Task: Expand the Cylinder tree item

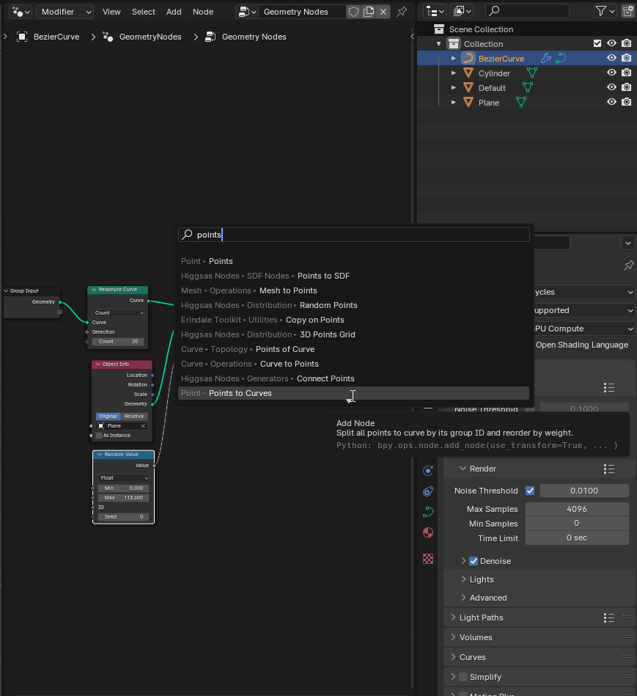Action: (x=453, y=73)
